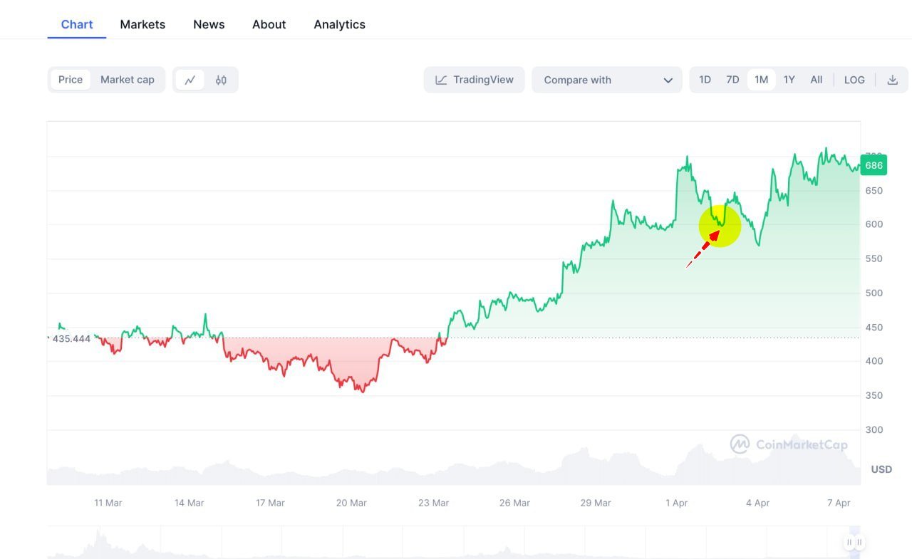Set time range to All
Screen dimensions: 912x559
click(x=817, y=80)
